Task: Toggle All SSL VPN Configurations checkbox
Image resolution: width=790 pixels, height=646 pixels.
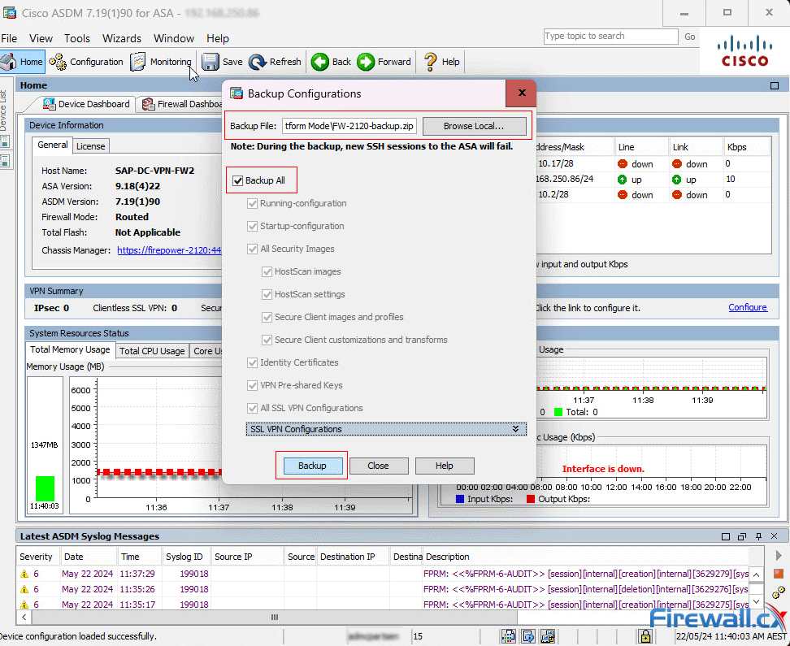Action: [x=253, y=408]
